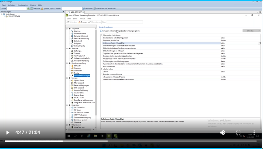Click the Gruppen item under Benutzerverwaltung
This screenshot has width=263, height=149.
click(x=77, y=68)
